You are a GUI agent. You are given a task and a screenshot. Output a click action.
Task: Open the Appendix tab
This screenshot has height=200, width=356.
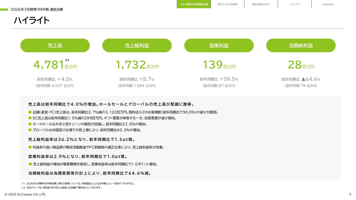pos(328,4)
